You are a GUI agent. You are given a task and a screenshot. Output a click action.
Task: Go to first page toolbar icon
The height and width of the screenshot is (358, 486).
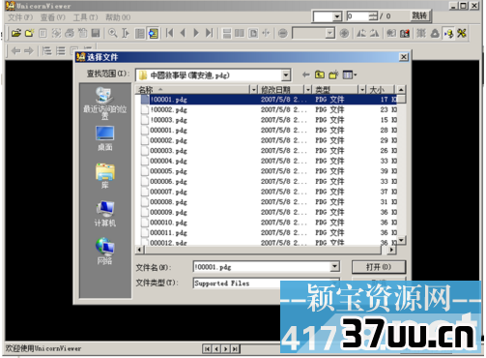tap(170, 33)
